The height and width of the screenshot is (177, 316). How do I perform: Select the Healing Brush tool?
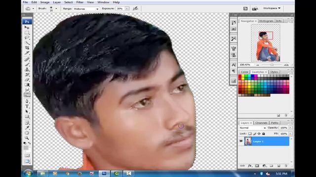(27, 59)
